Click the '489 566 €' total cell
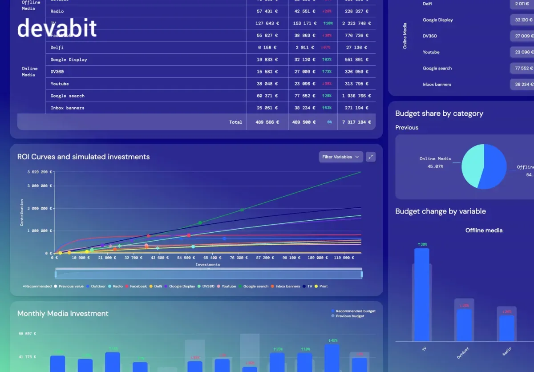Screen dimensions: 534x372 [x=267, y=122]
